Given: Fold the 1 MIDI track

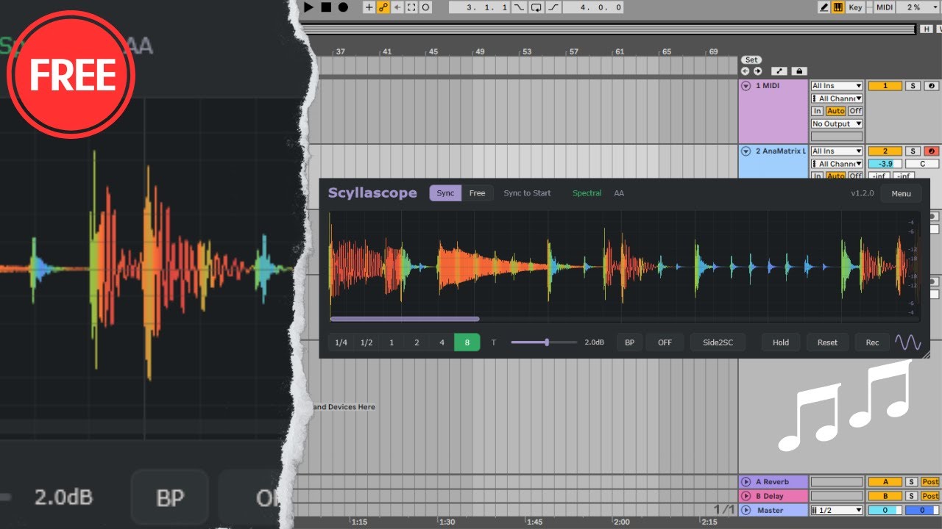Looking at the screenshot, I should (x=746, y=86).
